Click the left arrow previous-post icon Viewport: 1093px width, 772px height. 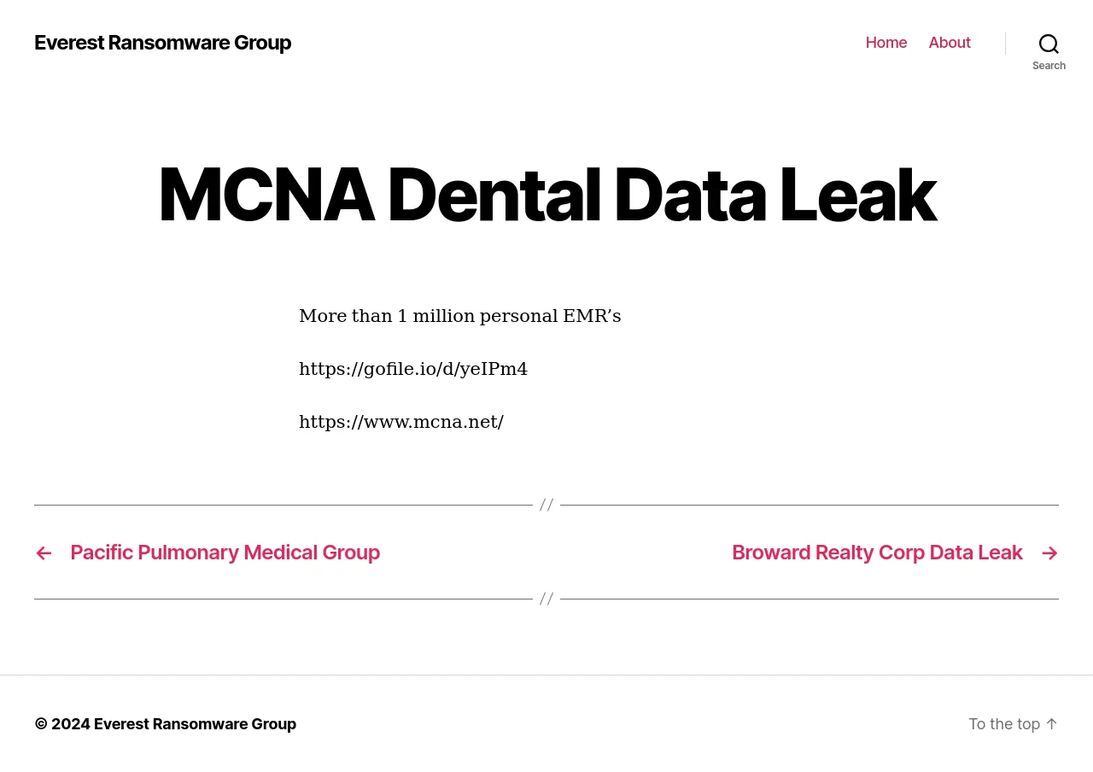click(x=44, y=553)
